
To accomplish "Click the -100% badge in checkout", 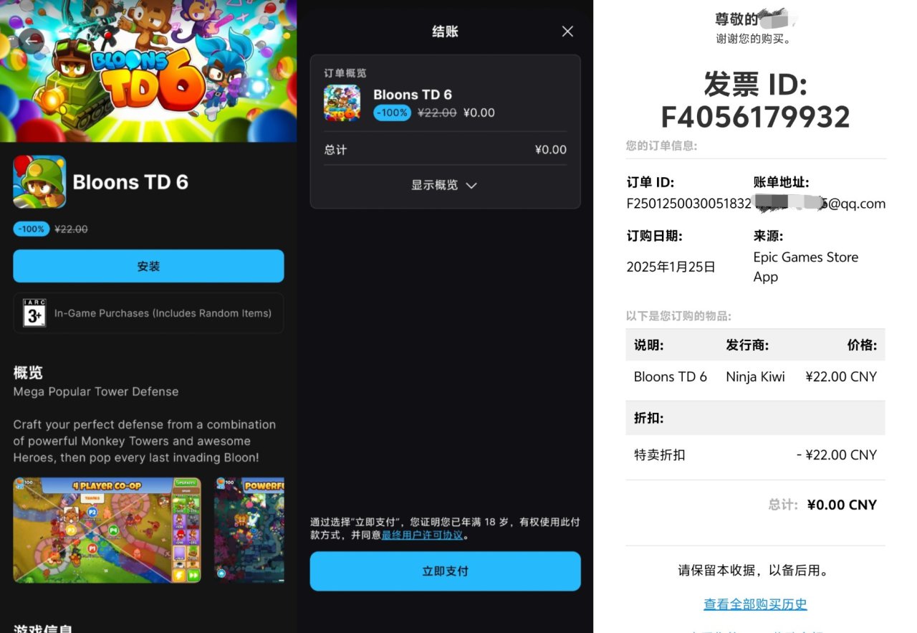I will [x=392, y=113].
